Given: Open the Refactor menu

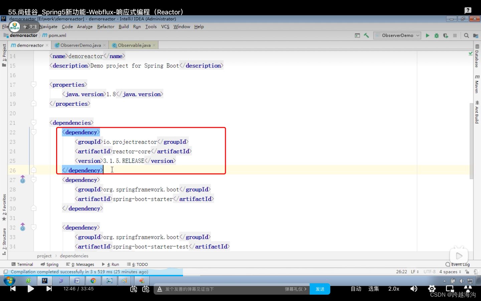Looking at the screenshot, I should [x=106, y=27].
